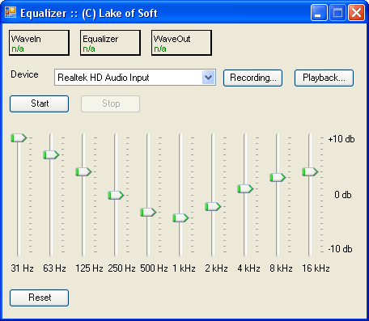Click the 4 kHz slider thumb
This screenshot has height=321, width=369.
(x=245, y=188)
